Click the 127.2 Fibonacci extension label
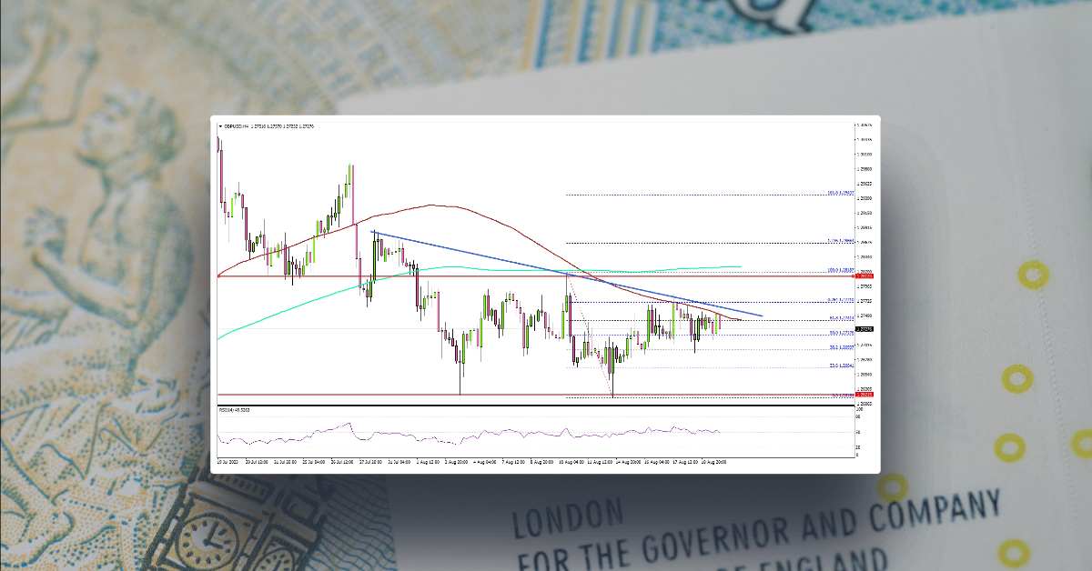The image size is (1092, 571). click(839, 241)
